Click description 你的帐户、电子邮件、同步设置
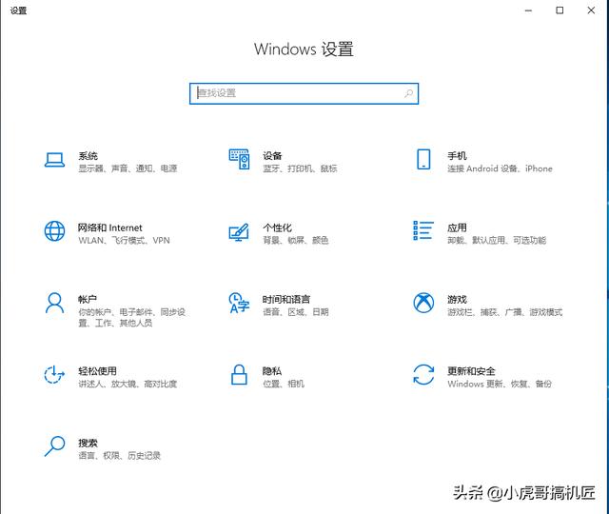 click(x=131, y=317)
